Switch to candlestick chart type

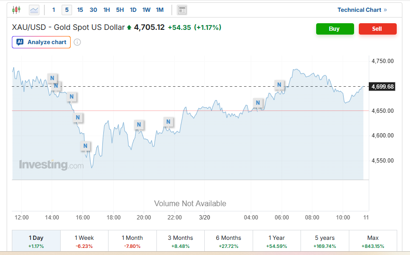[x=17, y=9]
